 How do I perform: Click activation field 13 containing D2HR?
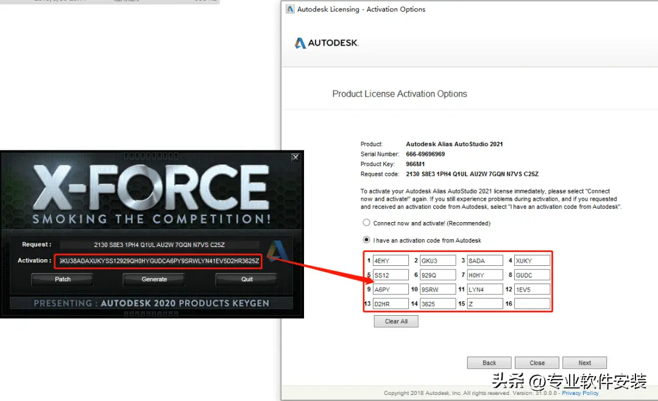391,304
